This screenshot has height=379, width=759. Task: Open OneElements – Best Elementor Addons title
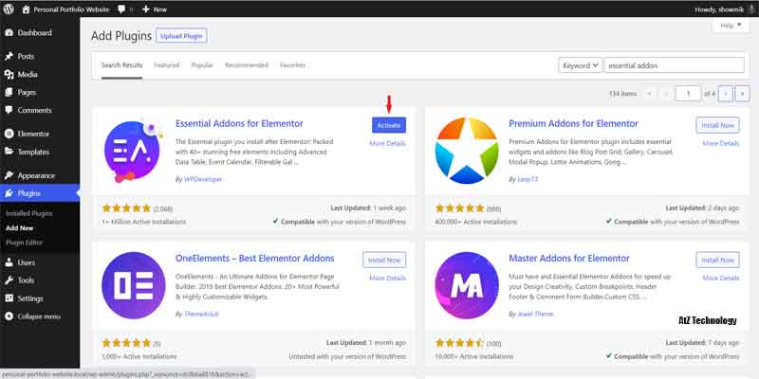[254, 258]
